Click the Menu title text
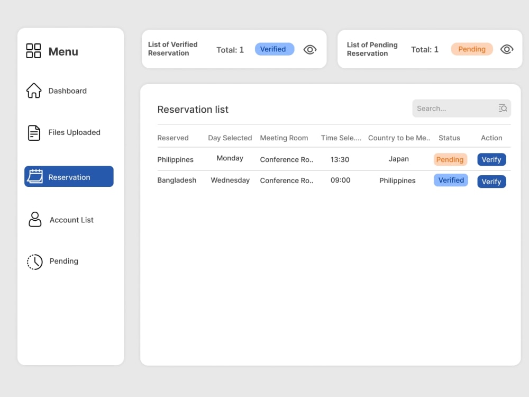 pos(63,52)
